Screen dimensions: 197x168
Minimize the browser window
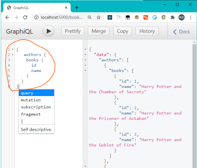[x=164, y=5]
